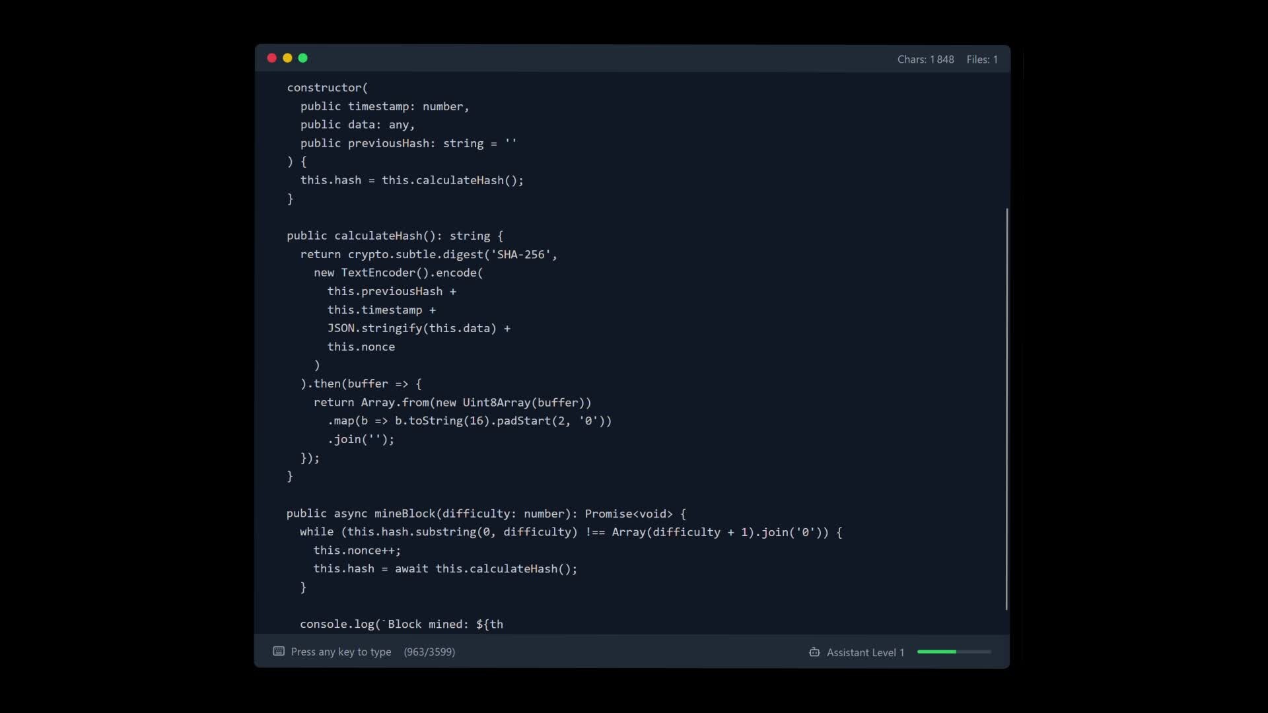Click the yellow minimize window dot
The width and height of the screenshot is (1268, 713).
[287, 58]
